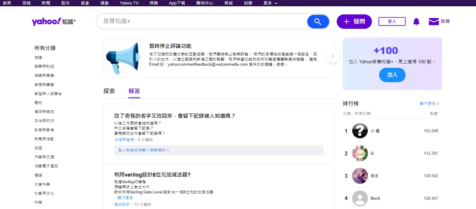Select 家庭與人際關係 category
Image resolution: width=476 pixels, height=209 pixels.
tap(48, 94)
